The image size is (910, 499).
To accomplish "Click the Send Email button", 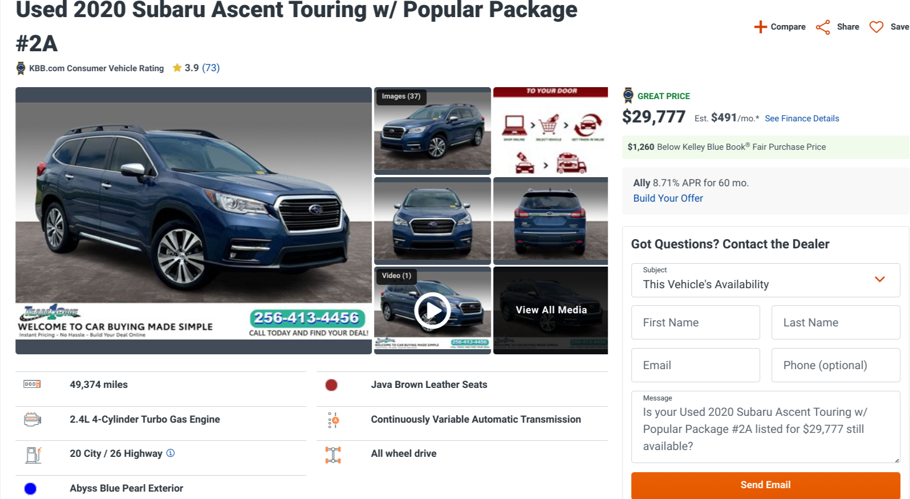I will 765,485.
